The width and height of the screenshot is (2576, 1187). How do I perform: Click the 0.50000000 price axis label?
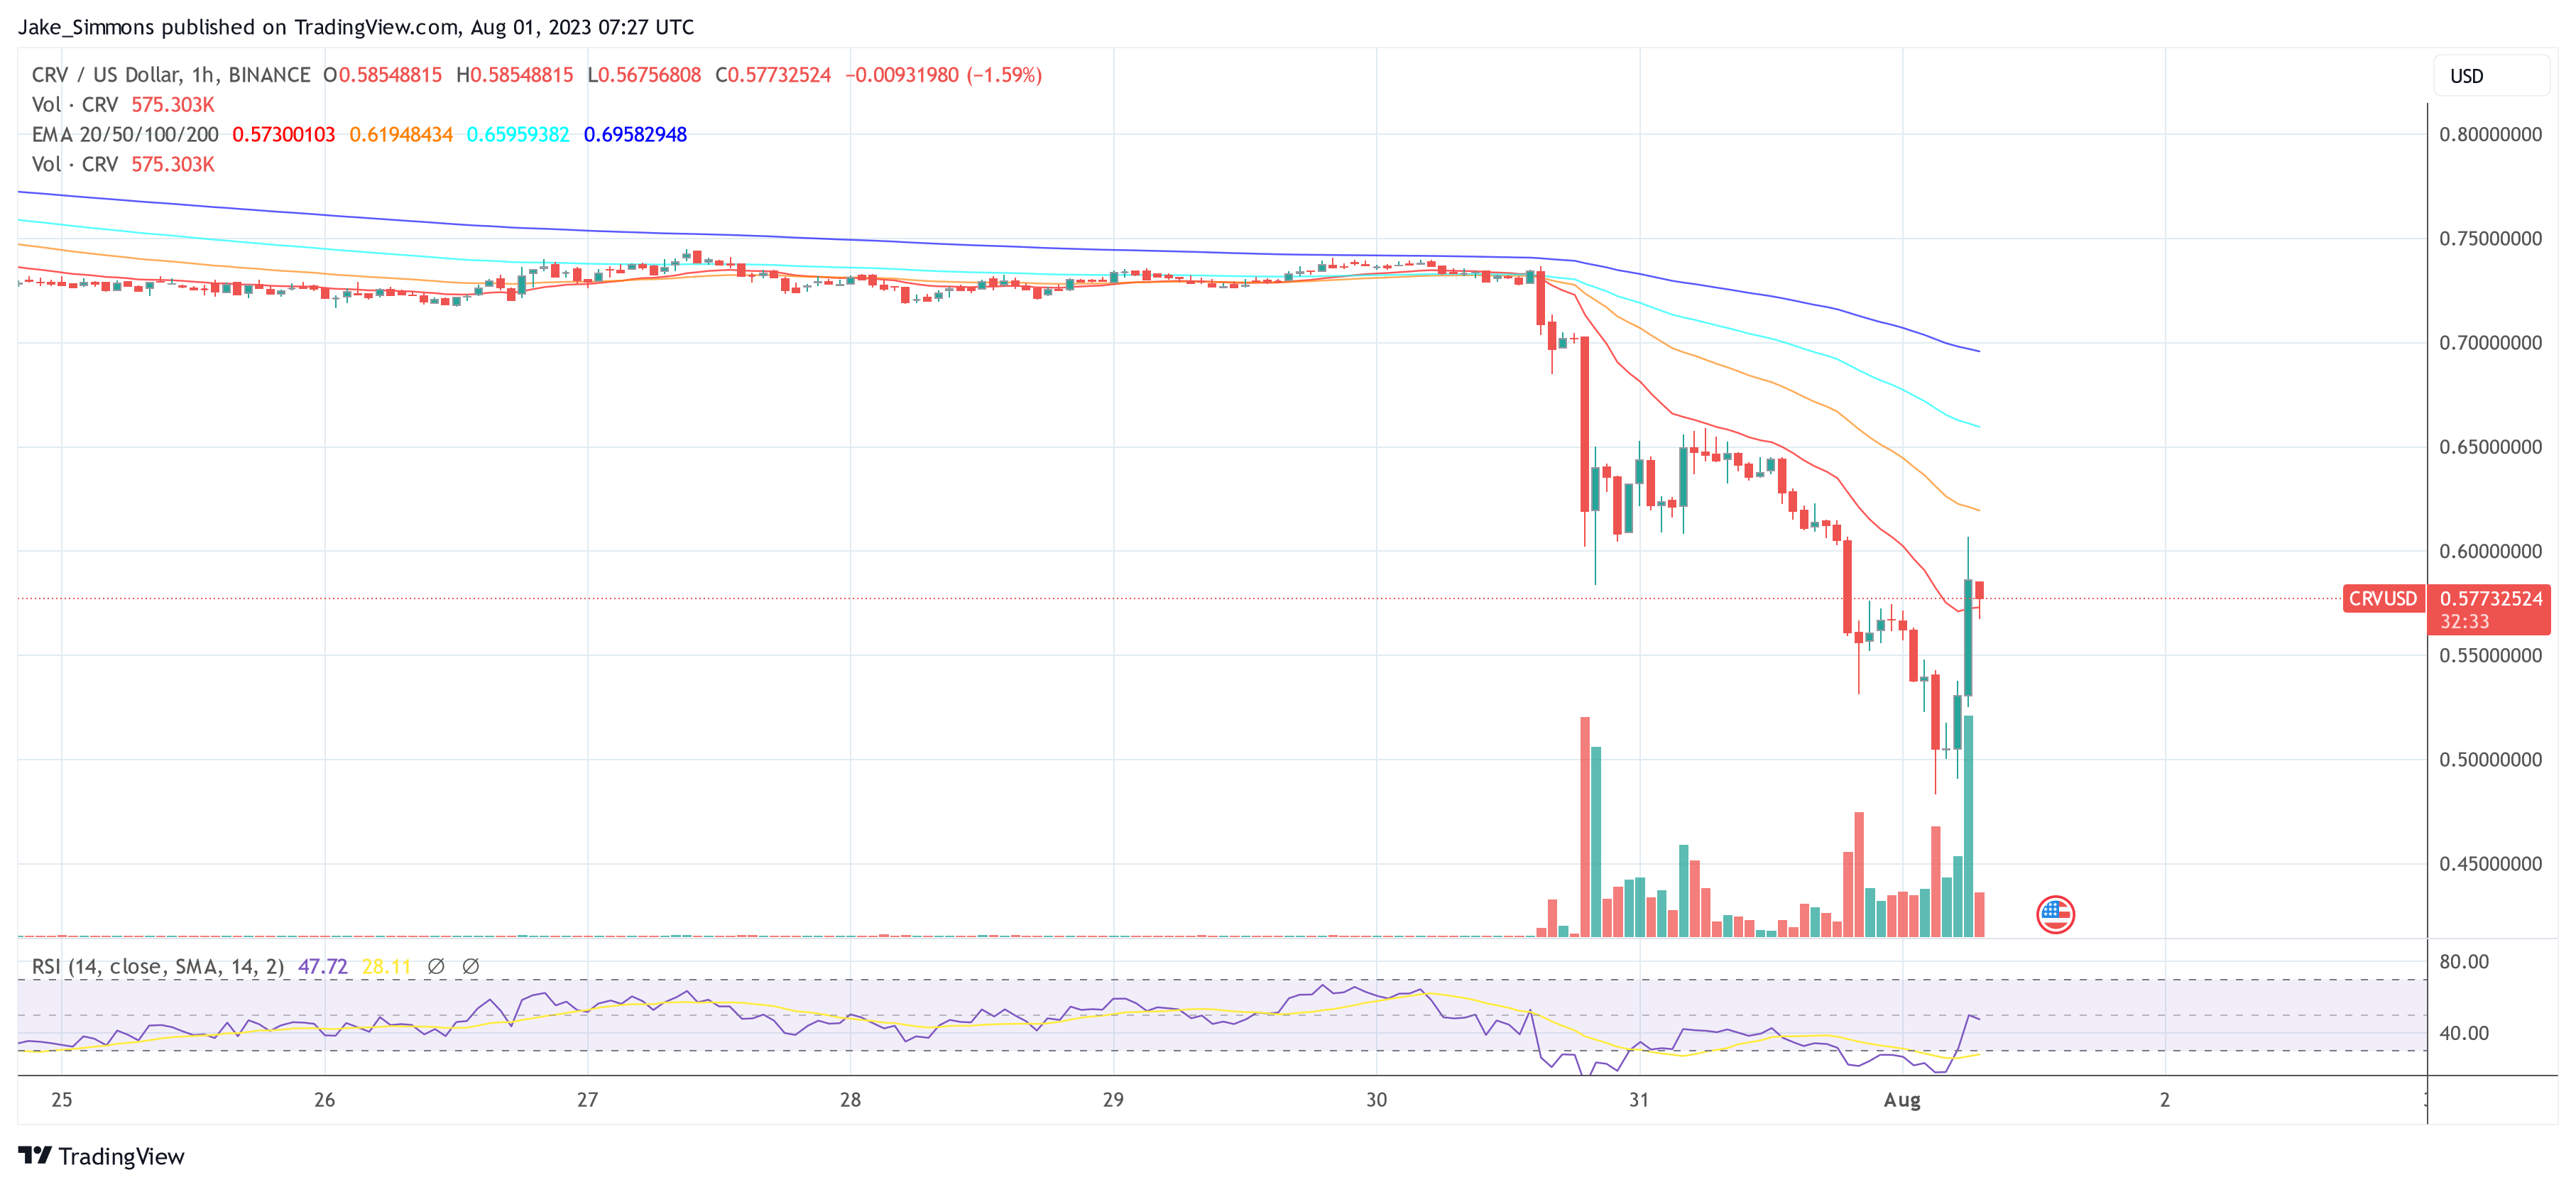pos(2490,759)
